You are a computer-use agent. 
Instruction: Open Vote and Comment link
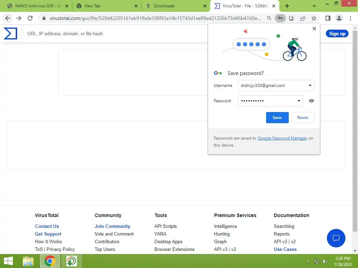pyautogui.click(x=114, y=234)
